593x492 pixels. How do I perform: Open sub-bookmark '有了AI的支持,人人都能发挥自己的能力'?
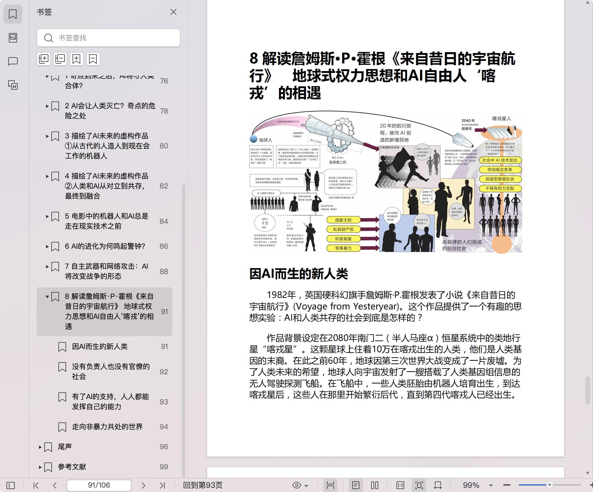point(110,401)
